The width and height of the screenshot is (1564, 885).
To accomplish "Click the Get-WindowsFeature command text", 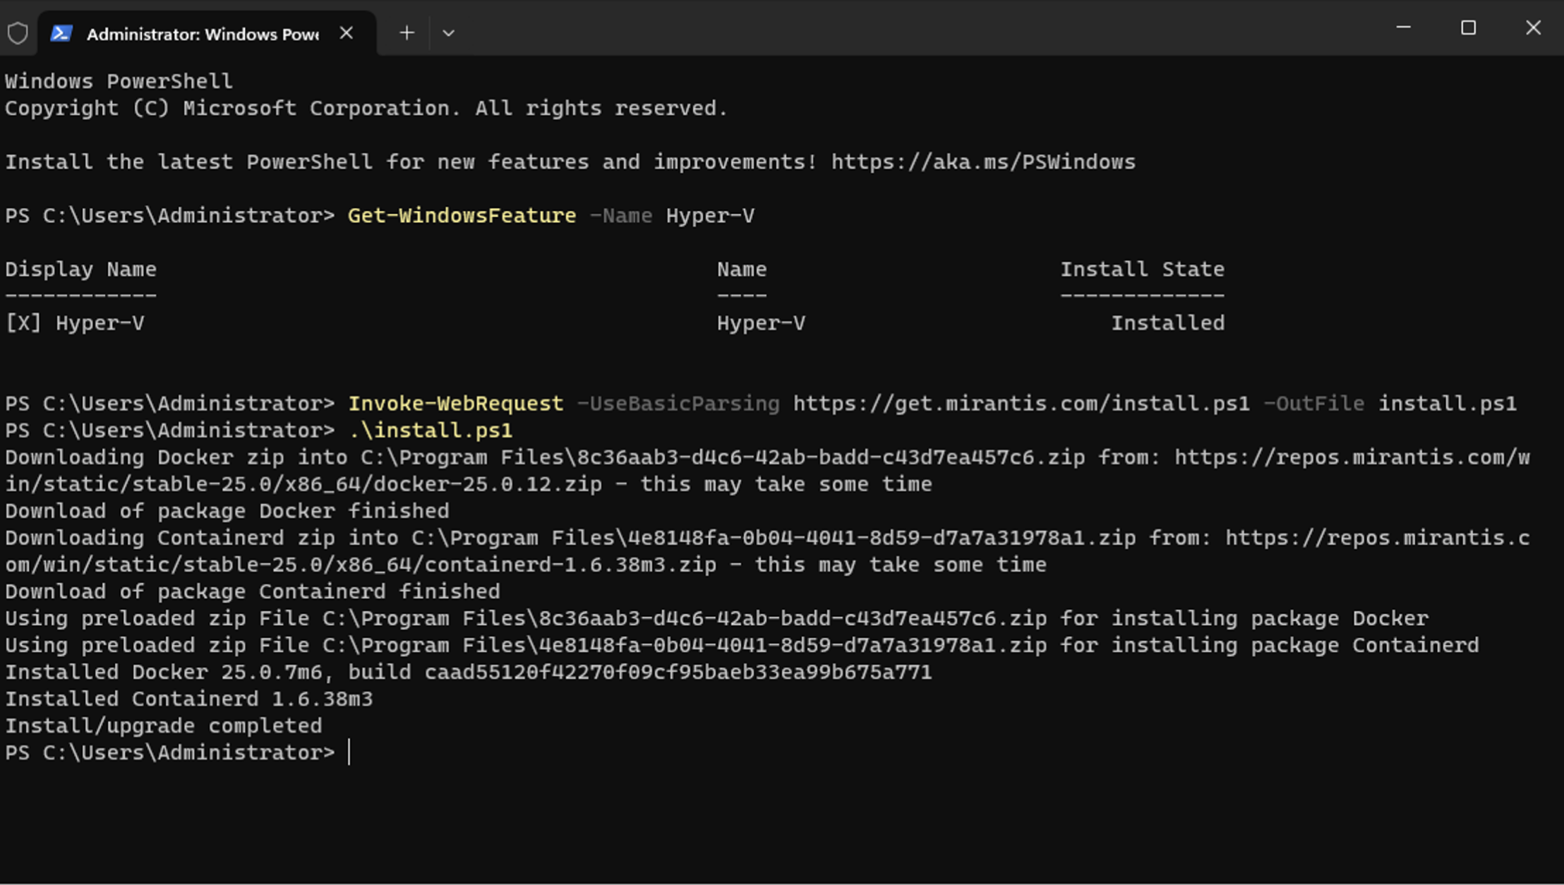I will click(x=462, y=215).
